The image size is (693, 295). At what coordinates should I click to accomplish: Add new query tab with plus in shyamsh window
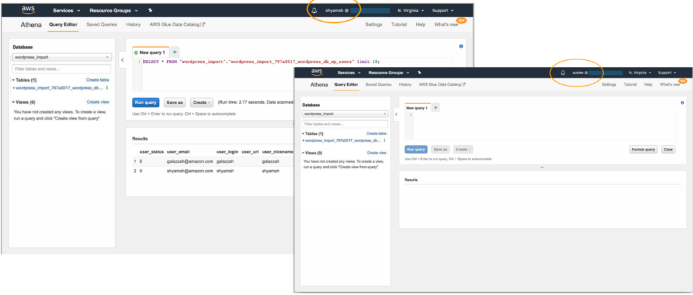pos(175,52)
